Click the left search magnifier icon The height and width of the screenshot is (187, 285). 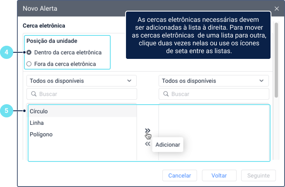(x=33, y=94)
